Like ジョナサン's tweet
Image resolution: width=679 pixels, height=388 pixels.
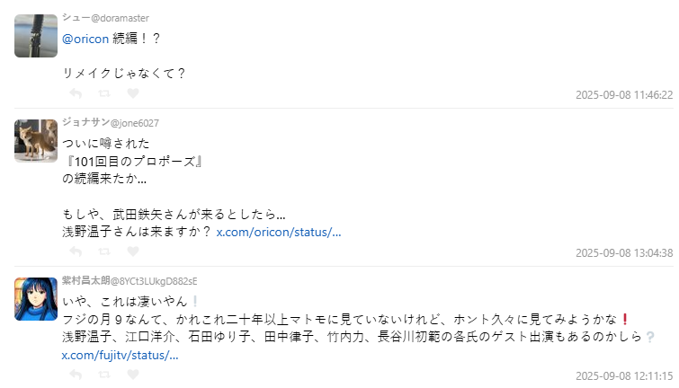(133, 252)
